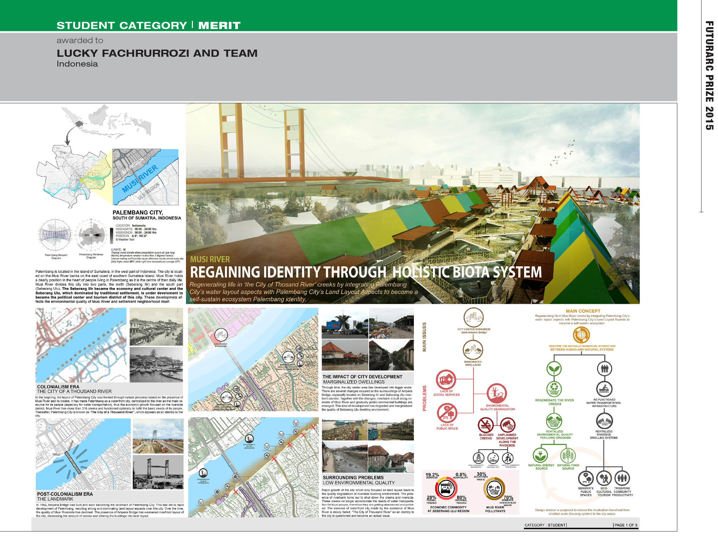Click the Unplanned Development Along the Riverside icon
Screen dimensions: 718x544
[x=507, y=425]
